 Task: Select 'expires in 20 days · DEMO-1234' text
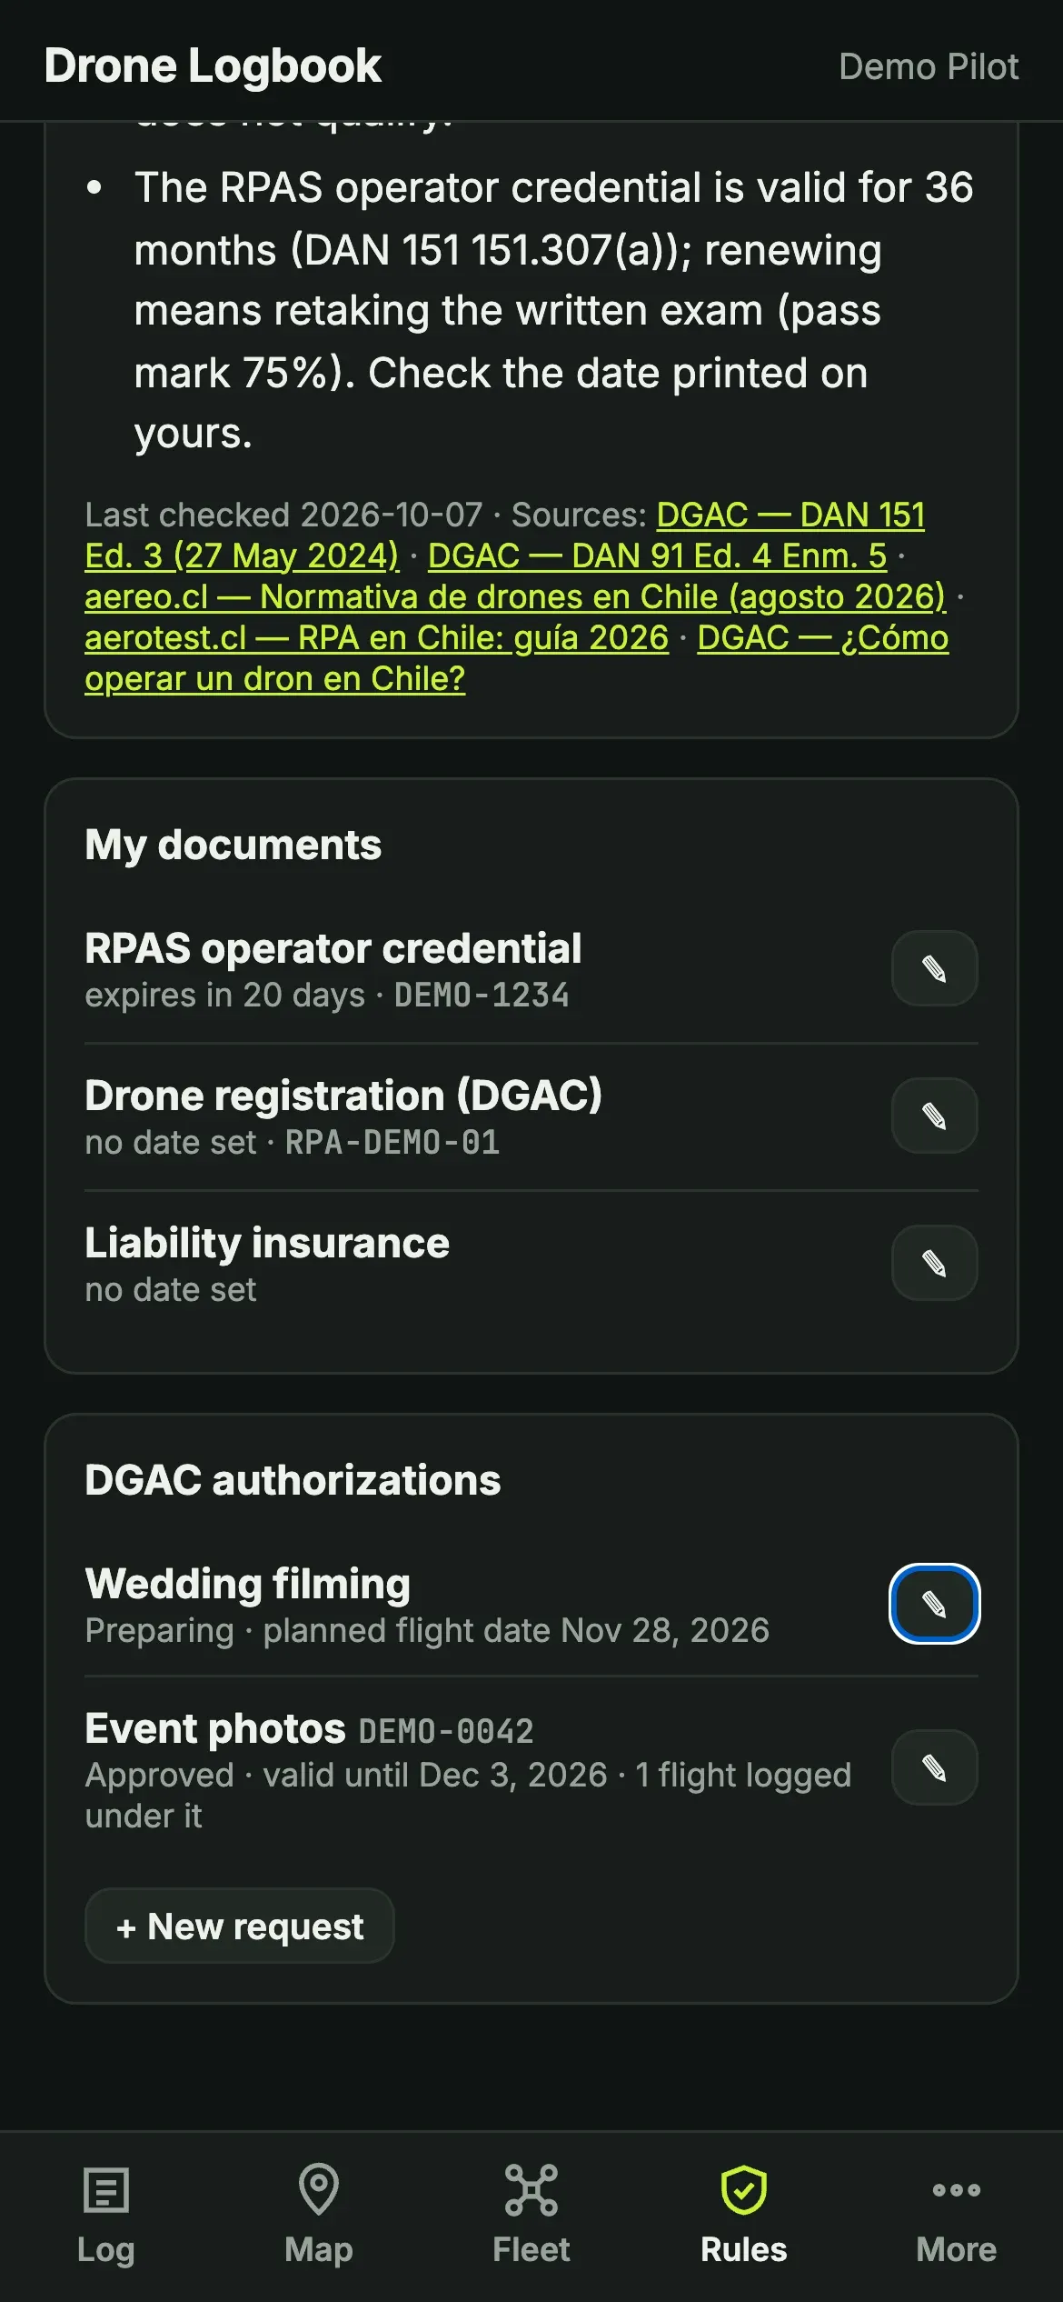click(x=327, y=996)
